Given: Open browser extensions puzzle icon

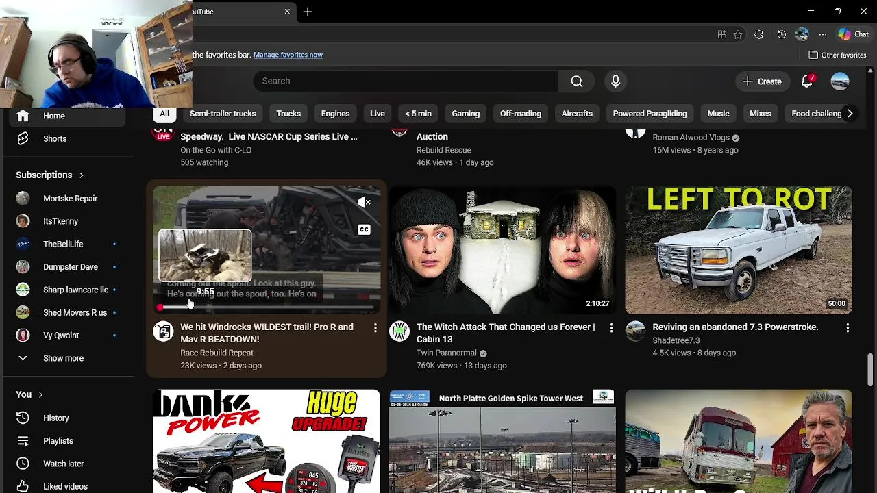Looking at the screenshot, I should click(x=758, y=34).
